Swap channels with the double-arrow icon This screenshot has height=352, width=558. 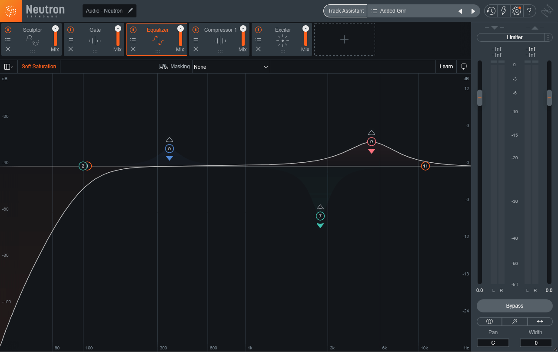click(540, 322)
